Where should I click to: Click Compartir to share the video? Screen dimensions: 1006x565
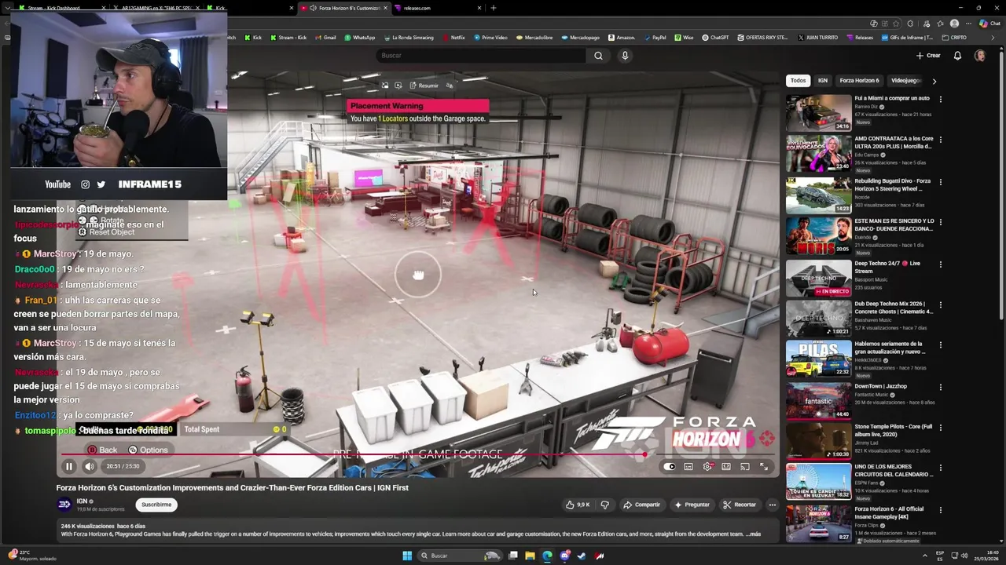pyautogui.click(x=641, y=505)
